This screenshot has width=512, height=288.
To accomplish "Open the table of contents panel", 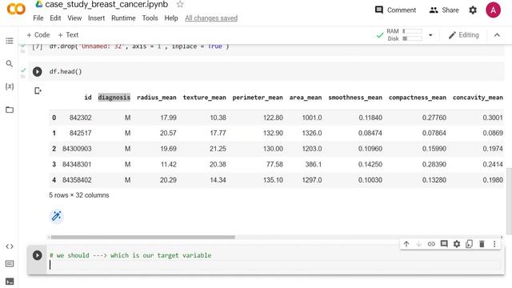I will click(x=10, y=41).
